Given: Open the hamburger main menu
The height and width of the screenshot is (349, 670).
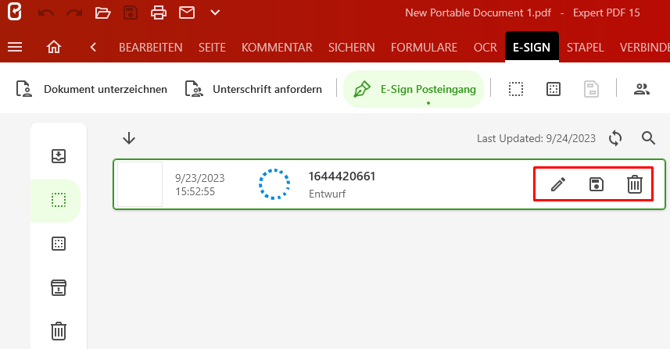Looking at the screenshot, I should [15, 47].
